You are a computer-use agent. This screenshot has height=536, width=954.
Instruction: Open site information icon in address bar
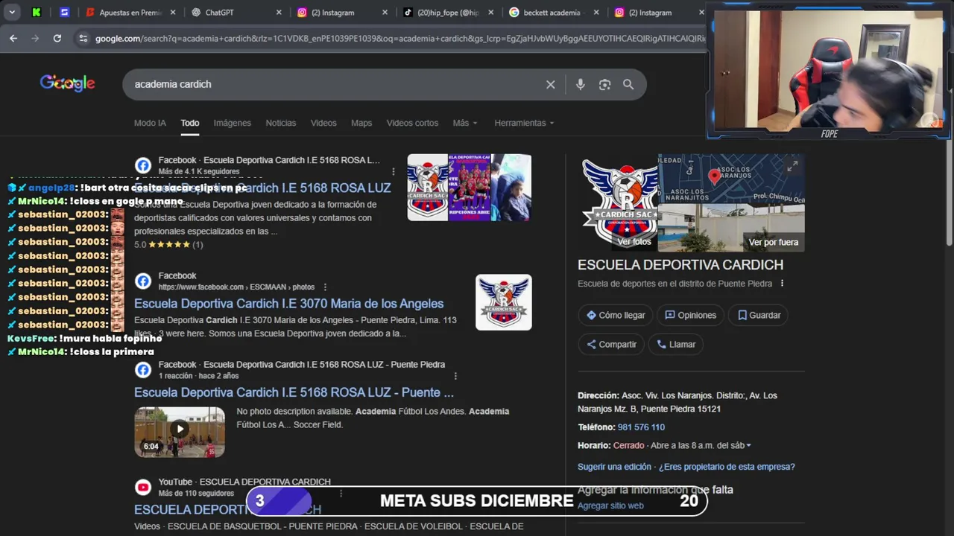(x=83, y=38)
